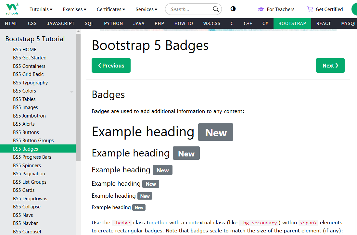The image size is (357, 235).
Task: Go to the SQL topic tab
Action: [89, 23]
